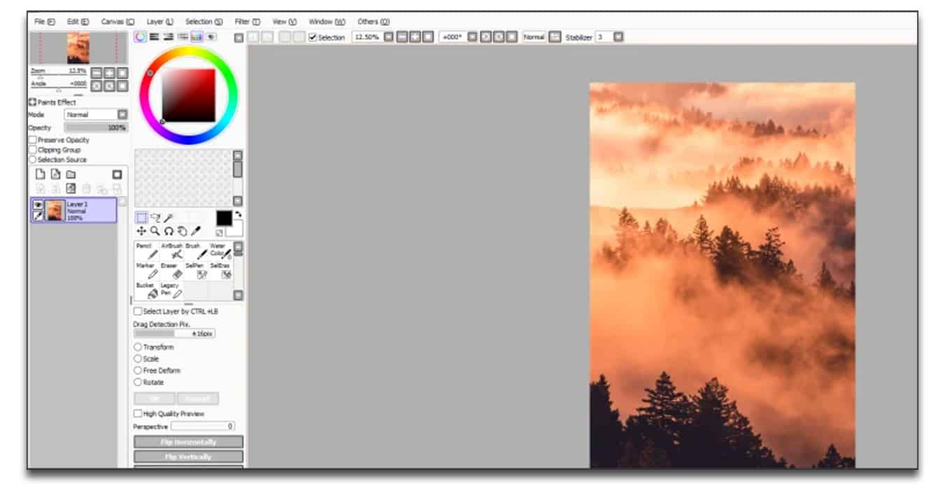Click the Flip Horizontally button
This screenshot has height=486, width=945.
pyautogui.click(x=188, y=442)
